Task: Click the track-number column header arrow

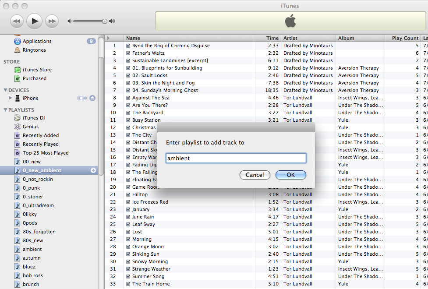Action: click(108, 38)
